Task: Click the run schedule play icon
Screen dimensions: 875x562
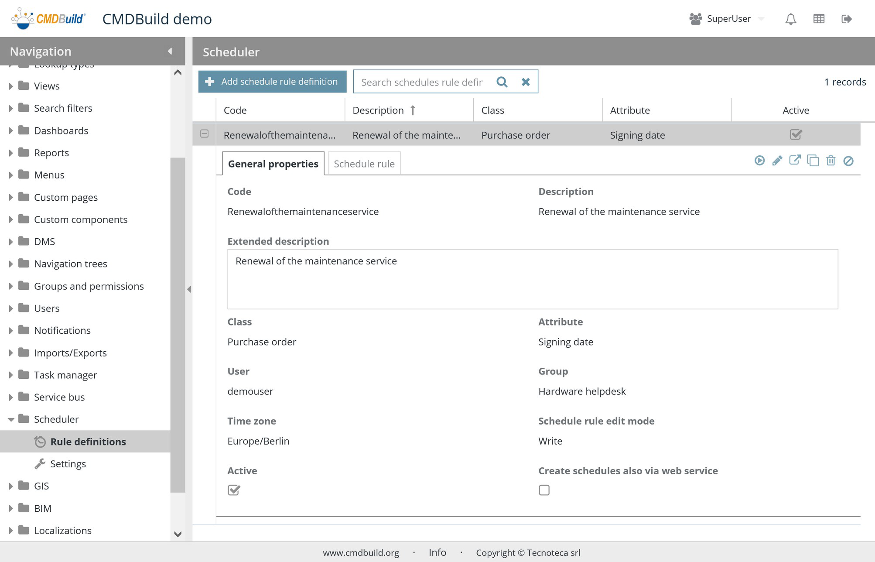Action: click(x=759, y=161)
